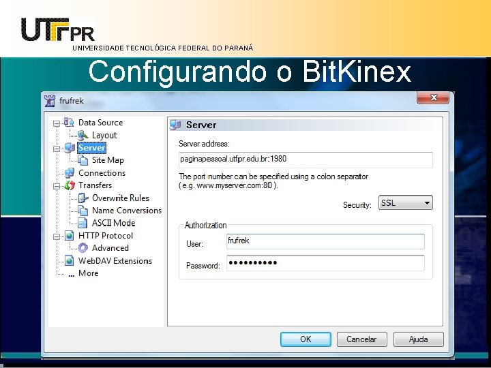Click the Layout item icon
Screen dimensions: 491x368
point(83,135)
